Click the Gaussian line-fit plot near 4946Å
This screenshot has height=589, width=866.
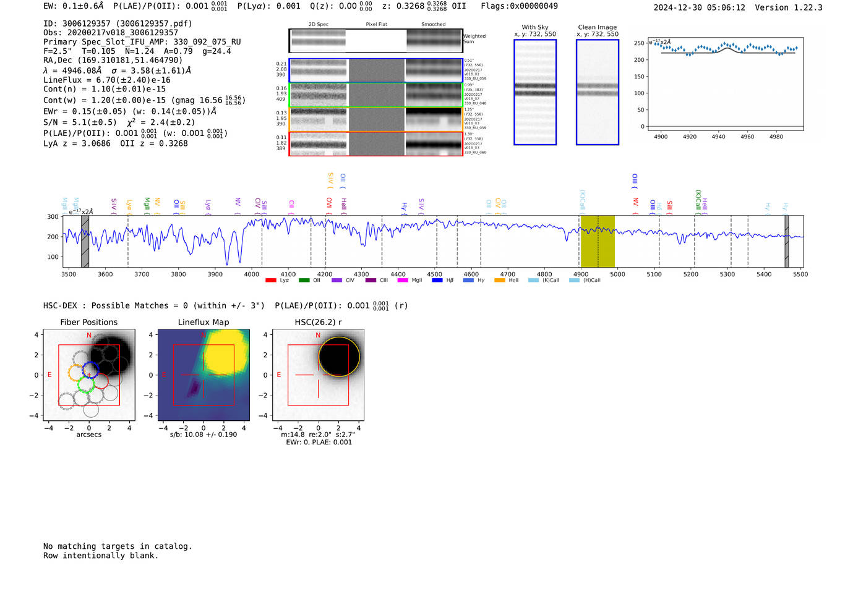point(726,85)
